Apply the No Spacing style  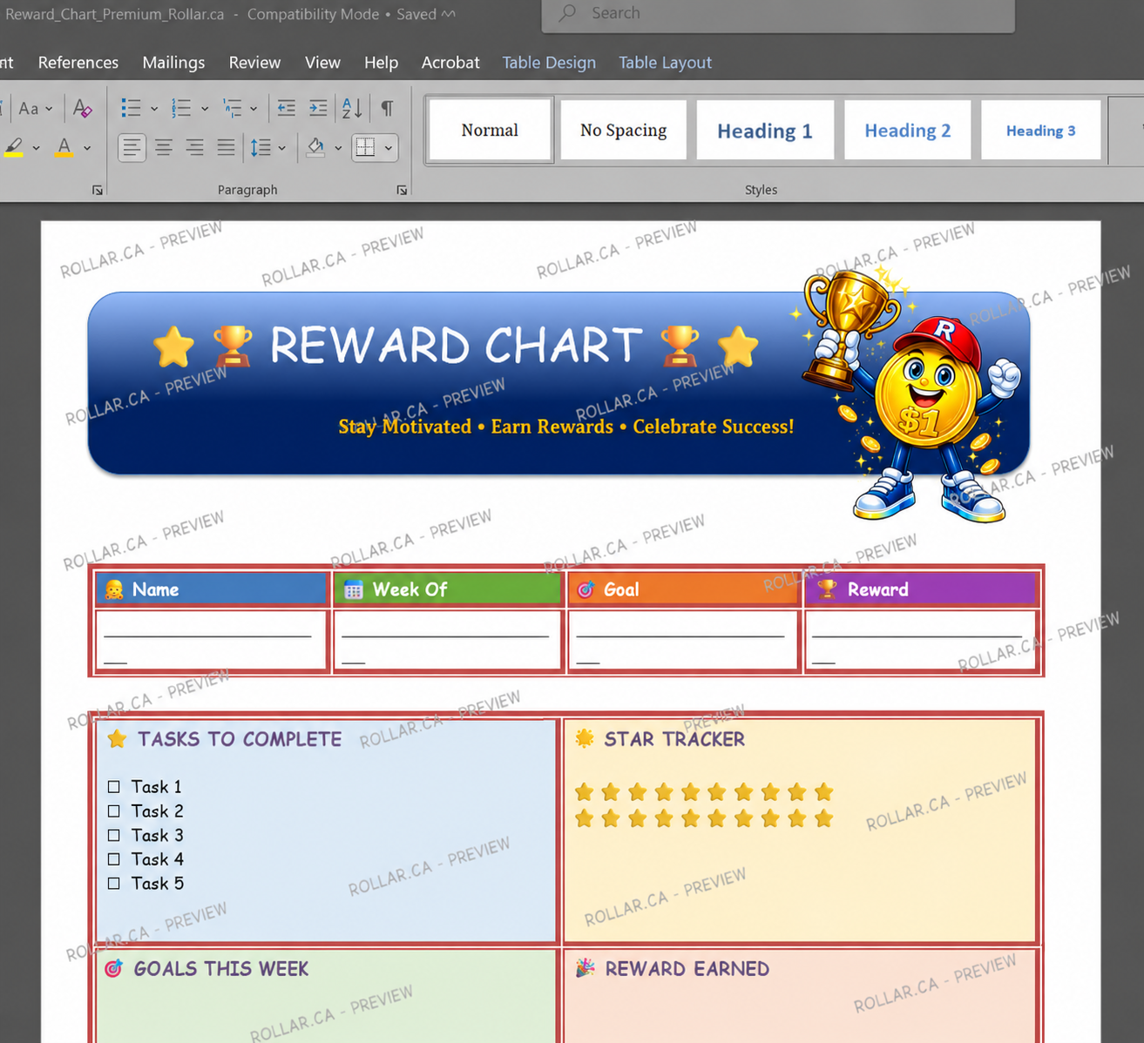click(624, 130)
